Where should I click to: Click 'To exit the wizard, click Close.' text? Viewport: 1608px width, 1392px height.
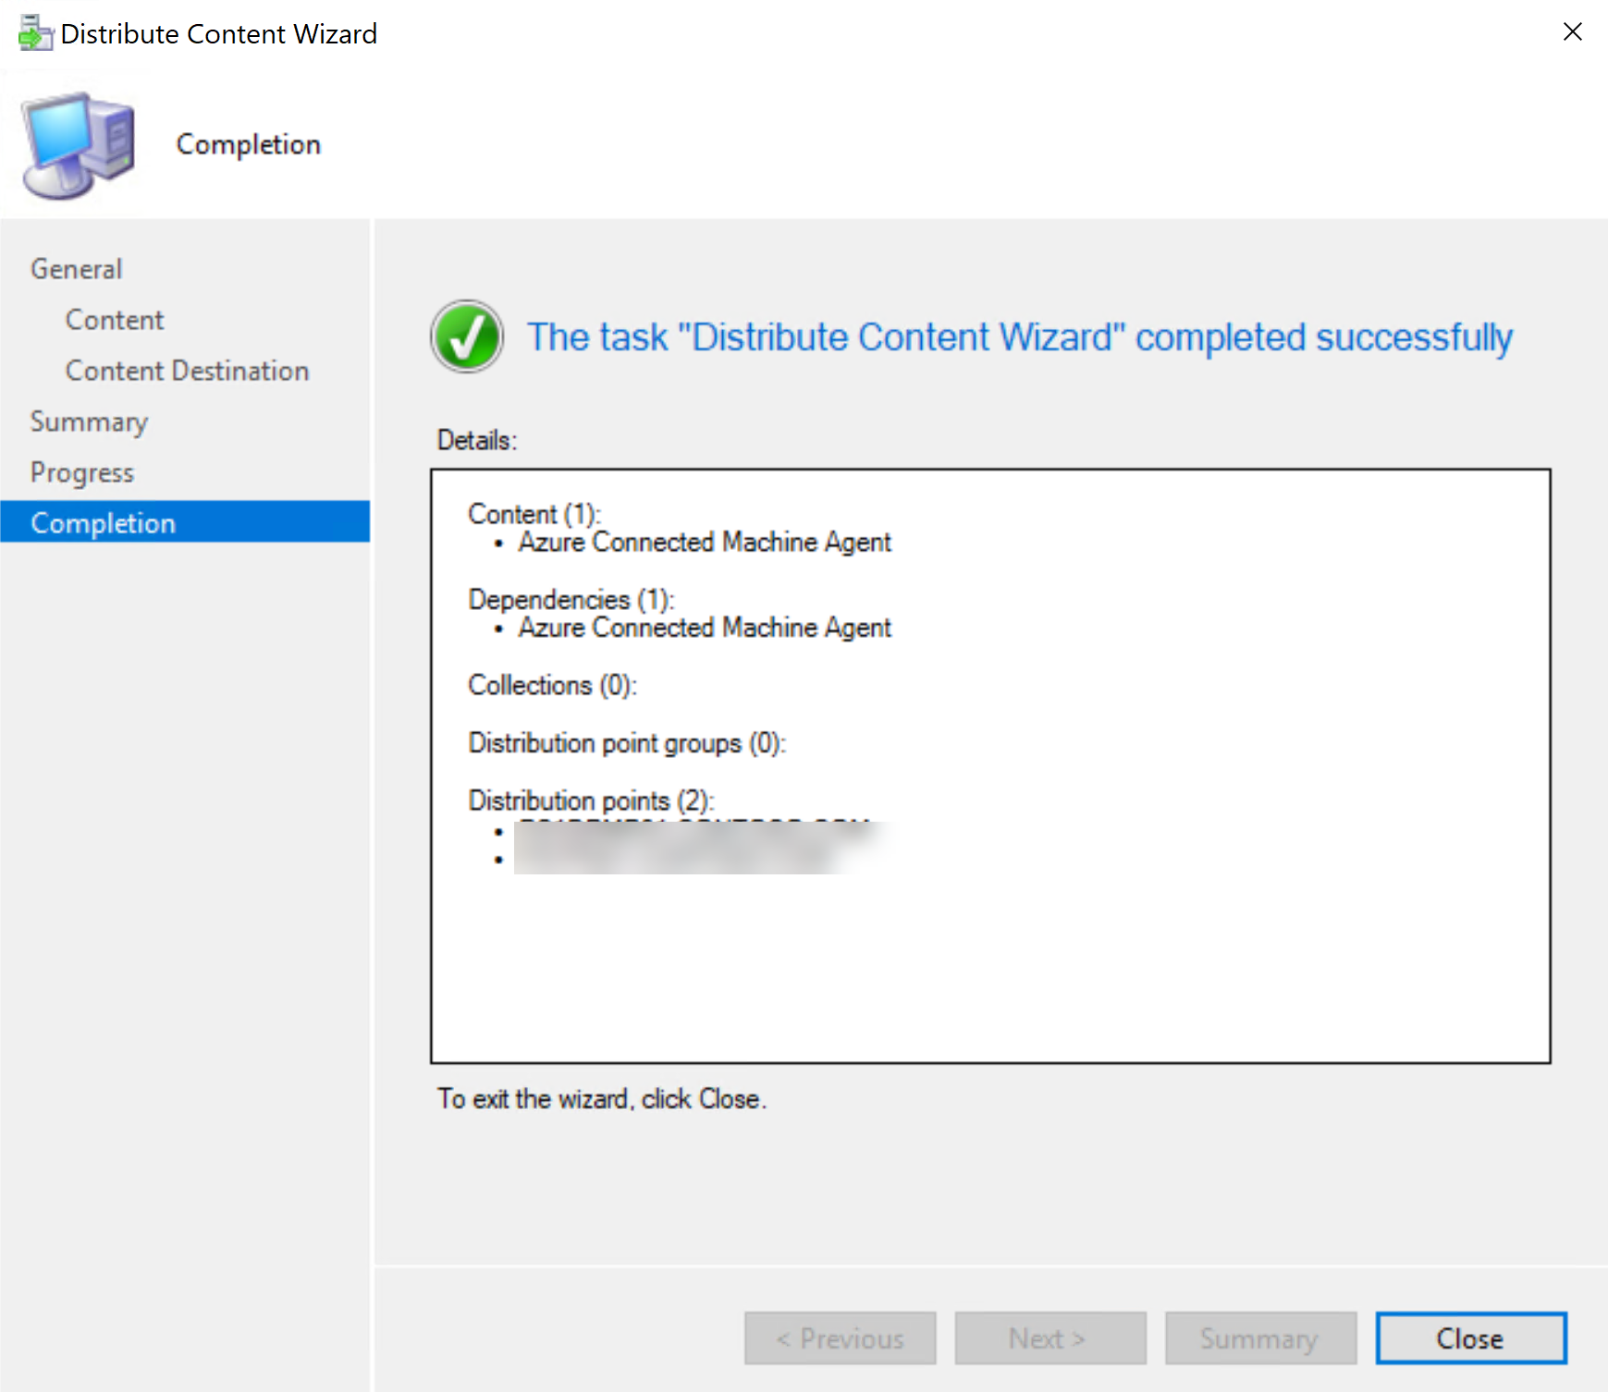point(602,1099)
